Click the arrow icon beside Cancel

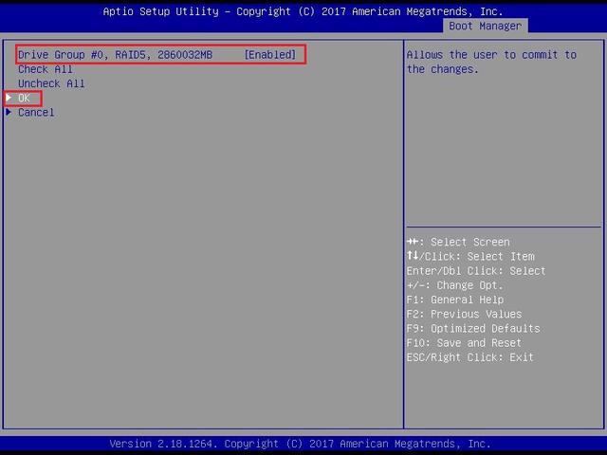coord(9,113)
